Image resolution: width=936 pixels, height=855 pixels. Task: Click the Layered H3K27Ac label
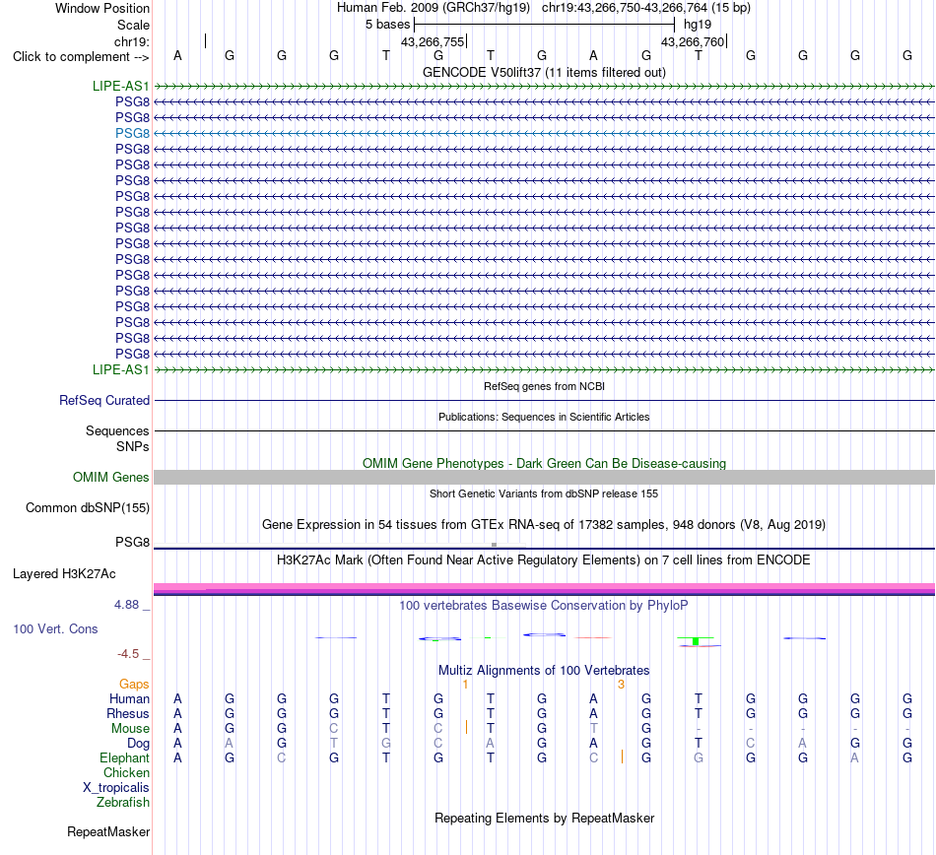point(64,574)
